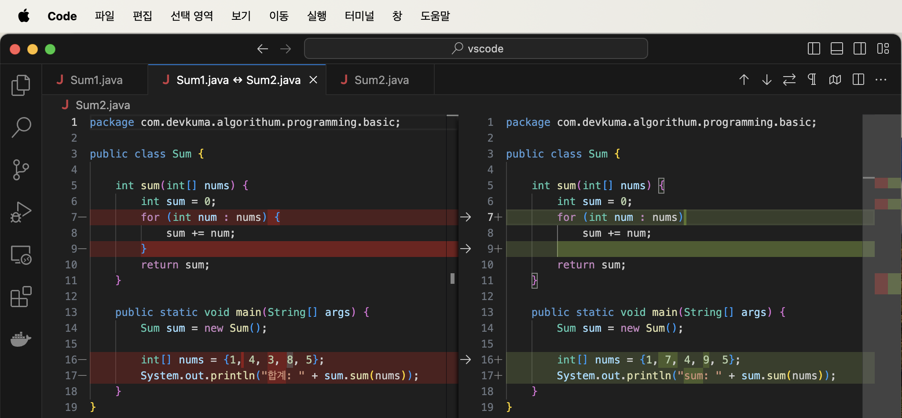Select the Sum1.java ↔ Sum2.java diff tab
The image size is (902, 418).
point(238,80)
